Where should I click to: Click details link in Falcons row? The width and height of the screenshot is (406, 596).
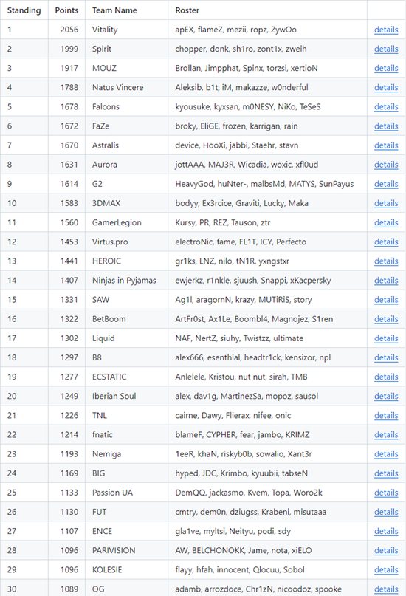click(x=386, y=107)
